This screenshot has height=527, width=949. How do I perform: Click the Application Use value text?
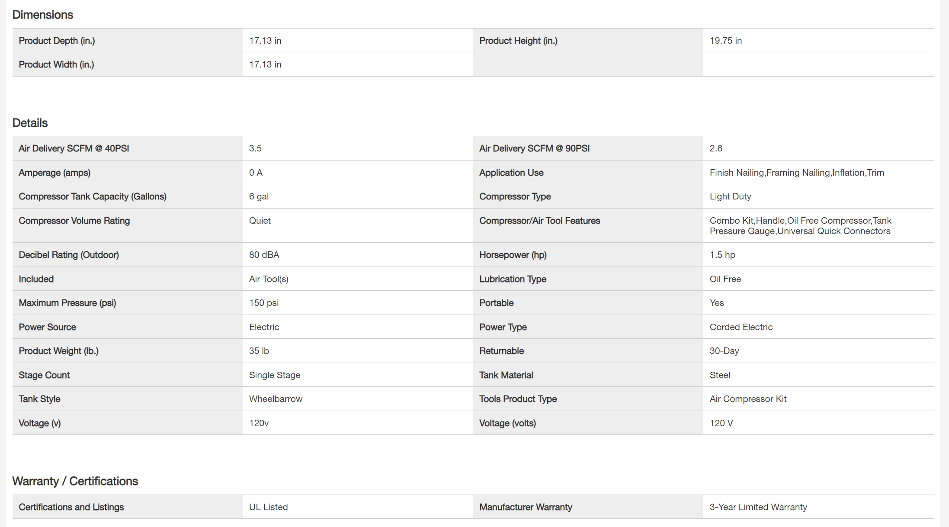point(796,173)
